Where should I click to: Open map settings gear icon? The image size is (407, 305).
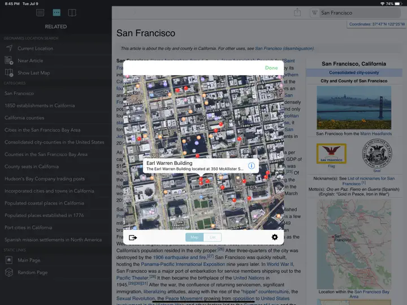coord(275,237)
